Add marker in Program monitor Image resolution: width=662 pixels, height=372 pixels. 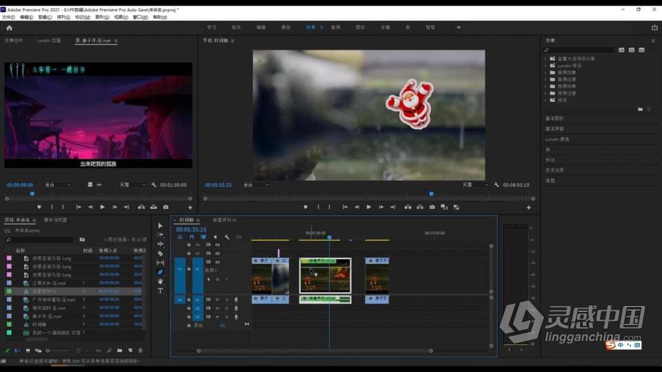coord(305,207)
